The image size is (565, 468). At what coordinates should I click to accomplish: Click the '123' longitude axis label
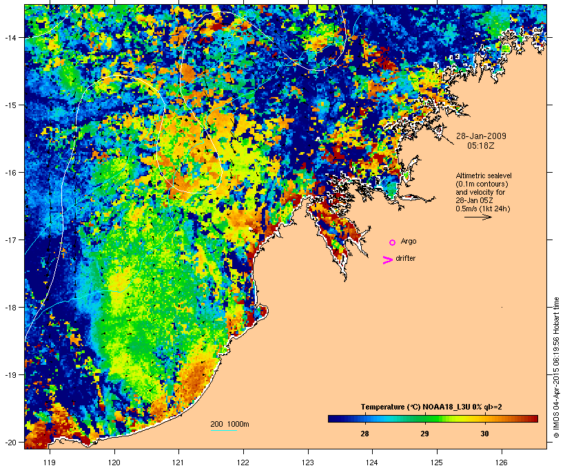pos(308,462)
